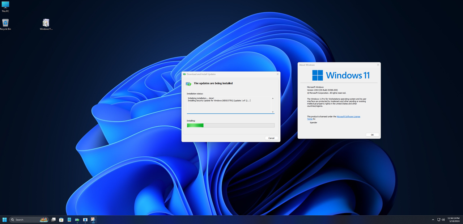Screen dimensions: 463x224
Task: Click the search highlights illustration in Search box
Action: pos(44,220)
